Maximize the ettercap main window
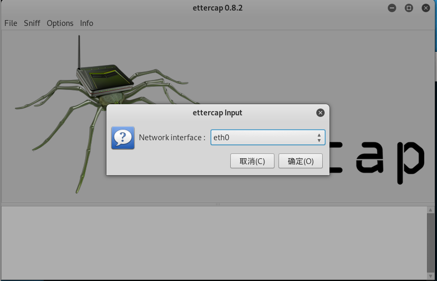 point(409,8)
